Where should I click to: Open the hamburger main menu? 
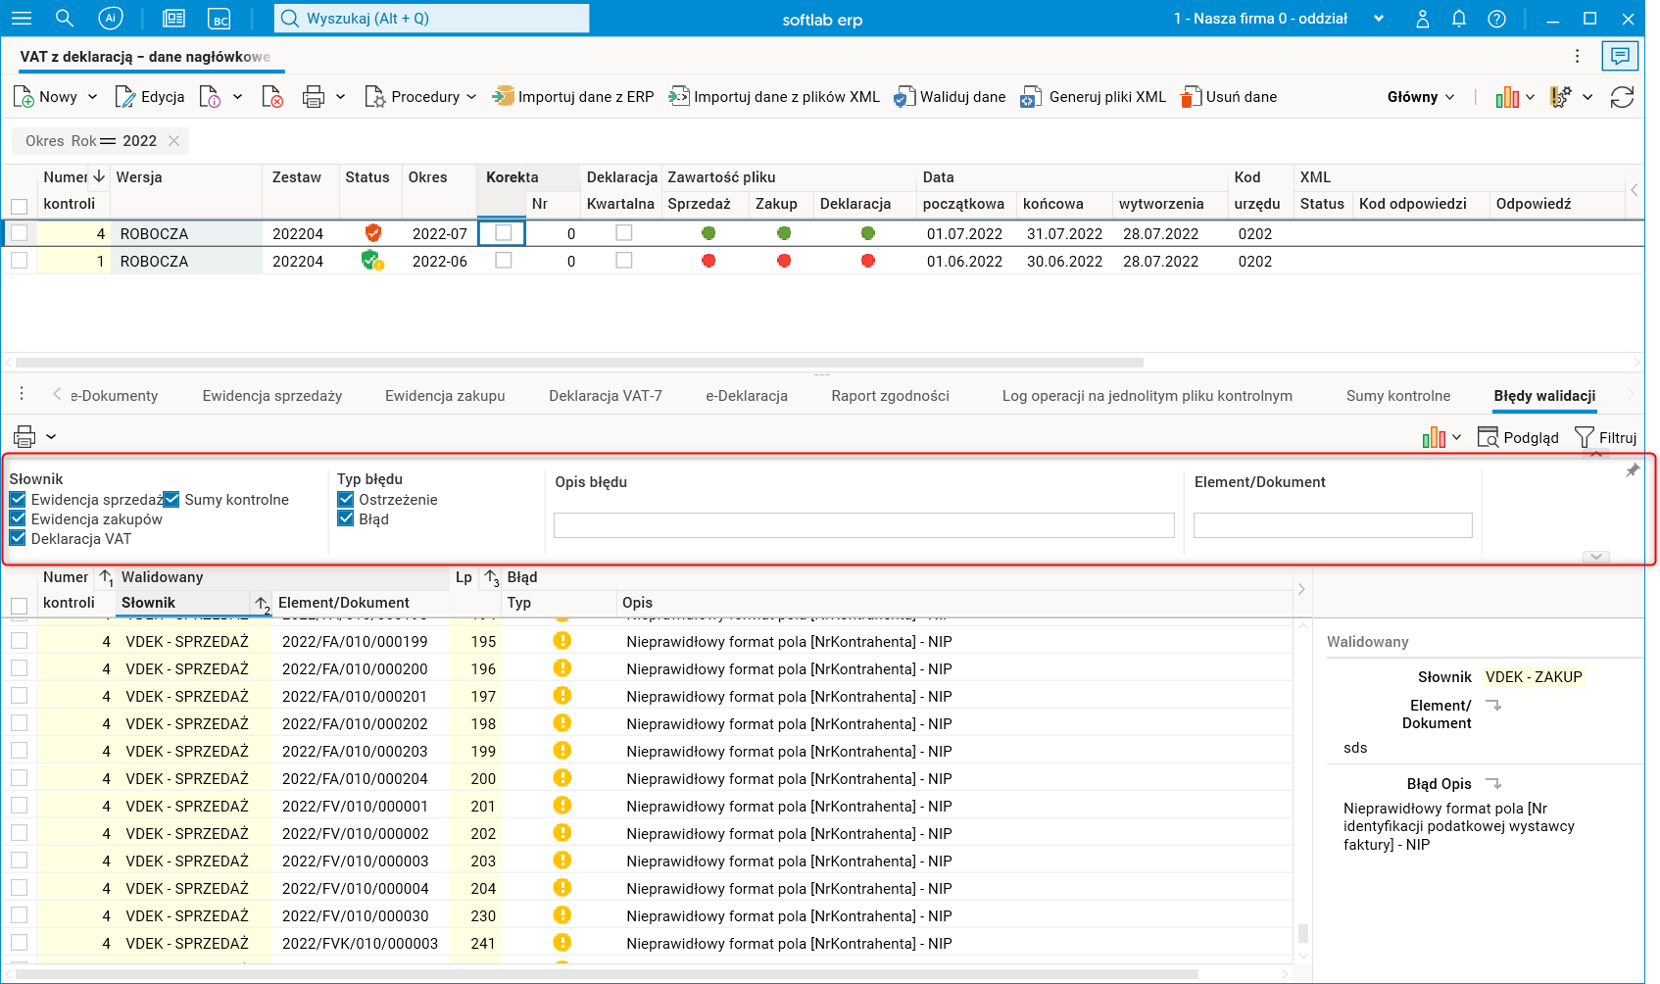coord(22,19)
